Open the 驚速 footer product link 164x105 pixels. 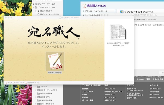click(148, 79)
